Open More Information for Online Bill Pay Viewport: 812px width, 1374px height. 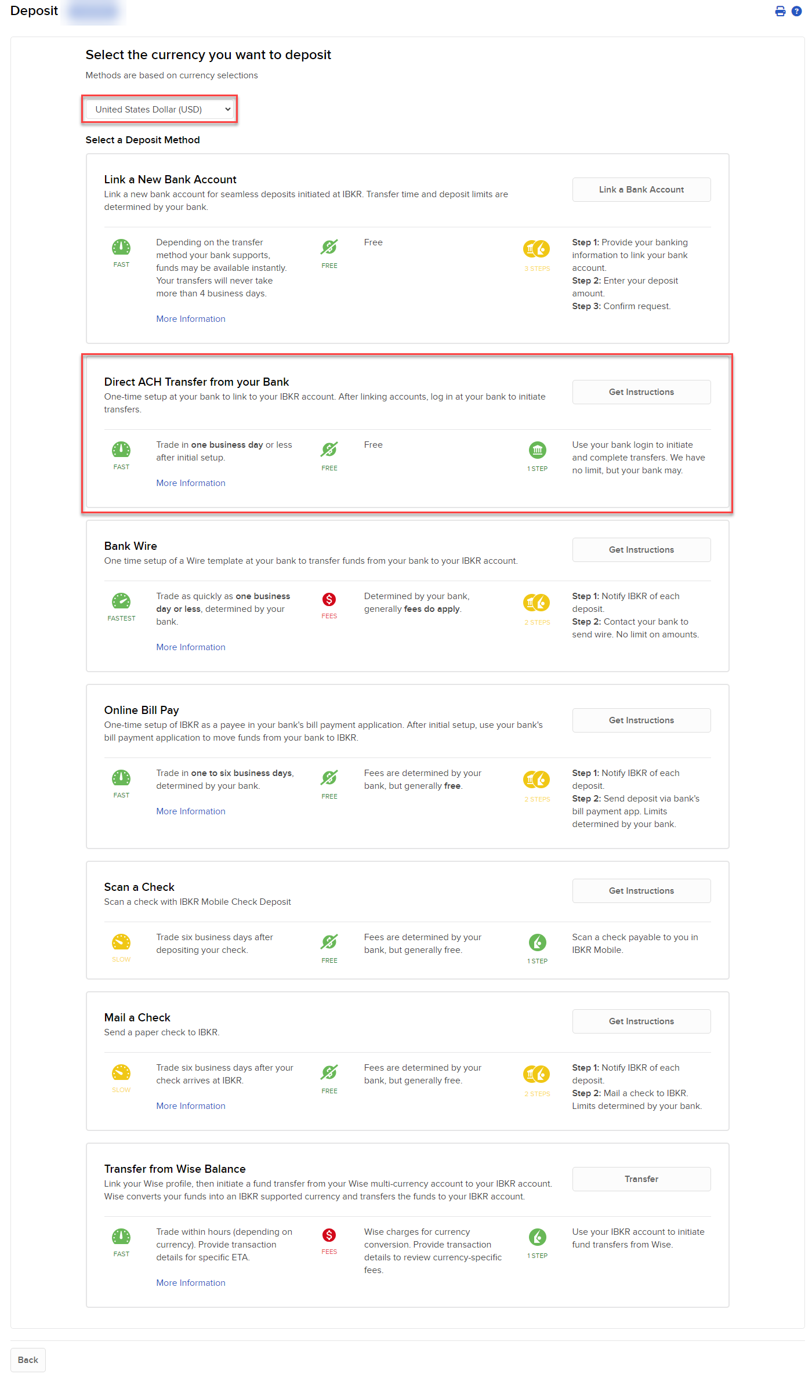[191, 811]
